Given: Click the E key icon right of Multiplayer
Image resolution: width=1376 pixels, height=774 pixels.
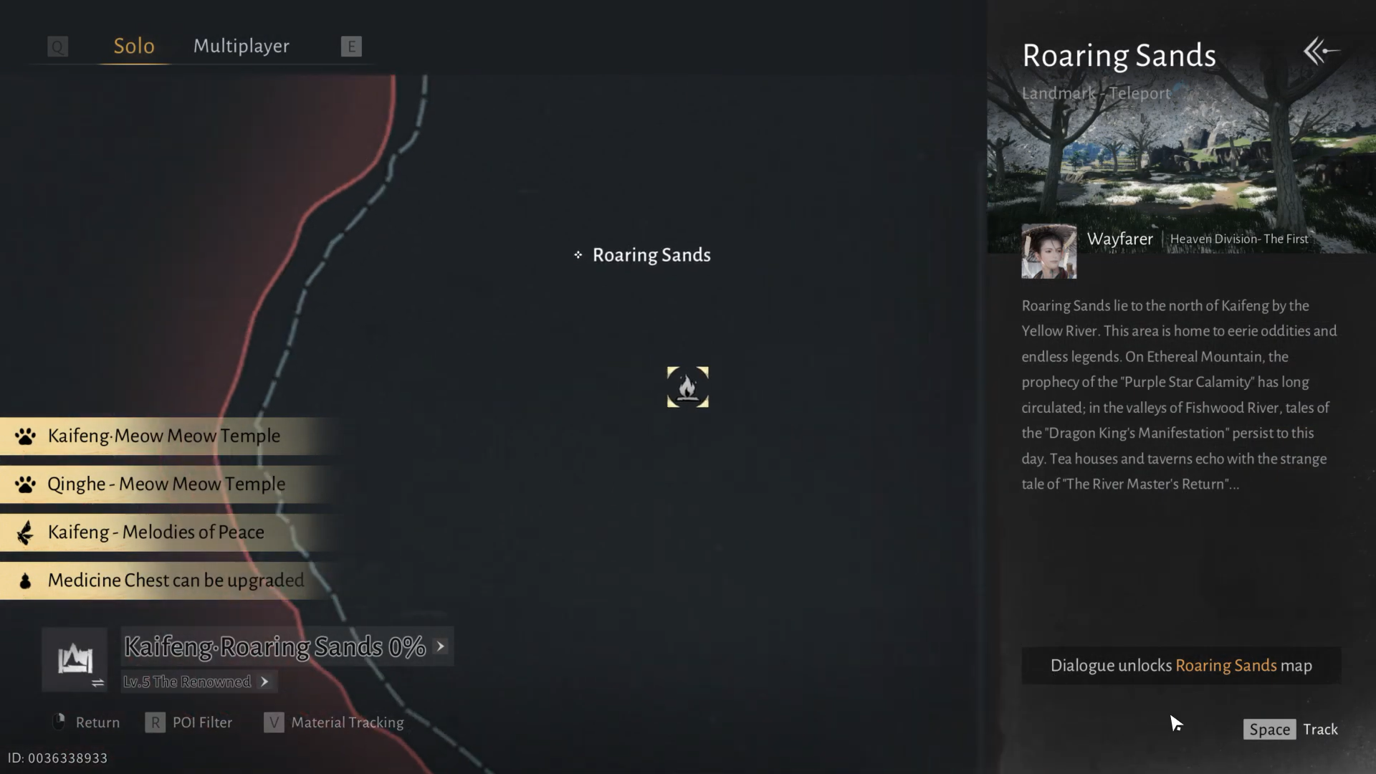Looking at the screenshot, I should click(x=351, y=47).
